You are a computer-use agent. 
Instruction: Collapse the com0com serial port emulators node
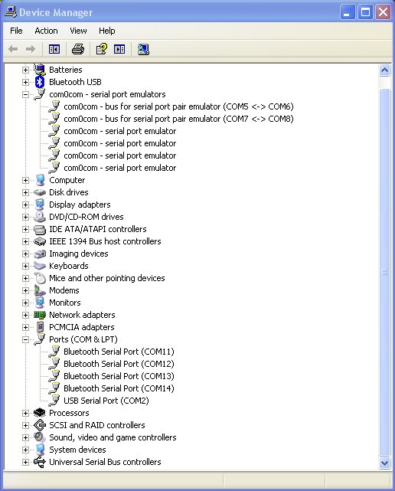pos(26,94)
